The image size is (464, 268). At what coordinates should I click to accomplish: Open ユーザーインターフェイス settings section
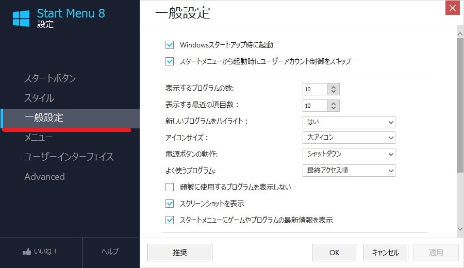pos(70,157)
